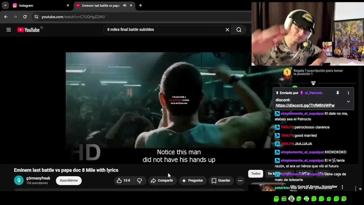Click the first green blob emote

click(276, 199)
